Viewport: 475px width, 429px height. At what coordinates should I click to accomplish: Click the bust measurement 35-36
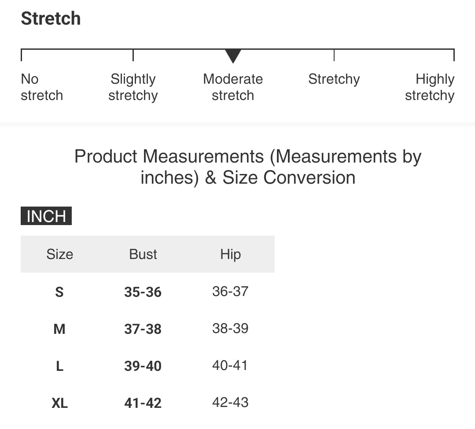pyautogui.click(x=143, y=292)
